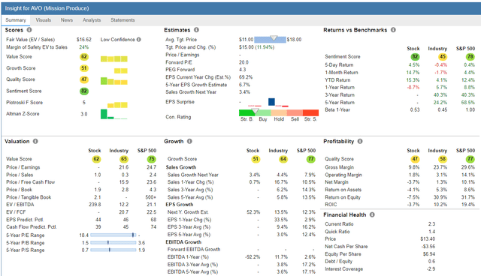Click the EBITDA 1-Year -92.2% value

coord(253,256)
